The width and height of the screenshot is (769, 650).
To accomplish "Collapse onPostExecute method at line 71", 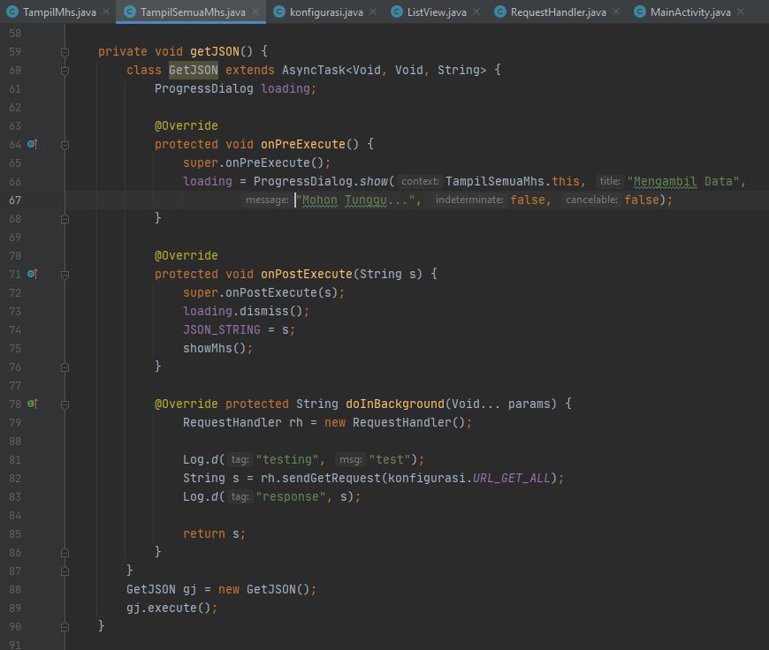I will (65, 275).
